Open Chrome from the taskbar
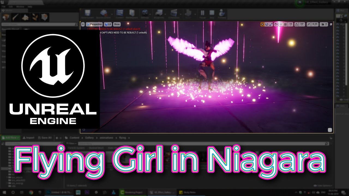 pos(31,192)
